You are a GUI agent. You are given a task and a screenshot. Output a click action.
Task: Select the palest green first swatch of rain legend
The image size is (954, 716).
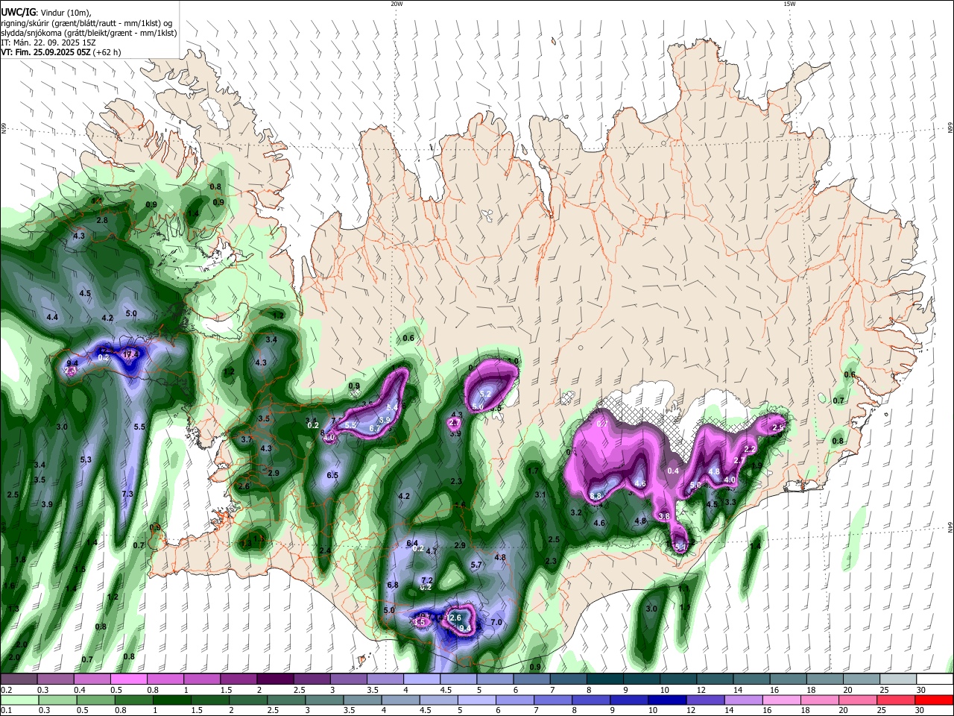pyautogui.click(x=19, y=700)
